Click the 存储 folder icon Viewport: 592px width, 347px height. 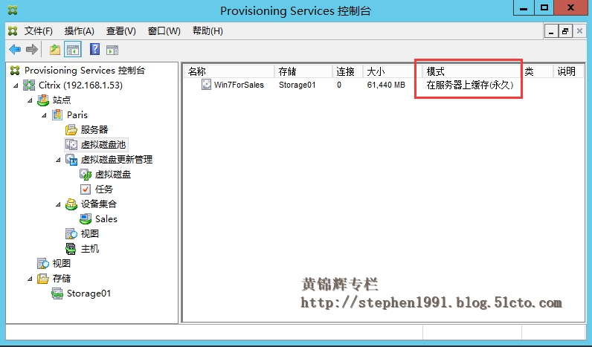(43, 279)
